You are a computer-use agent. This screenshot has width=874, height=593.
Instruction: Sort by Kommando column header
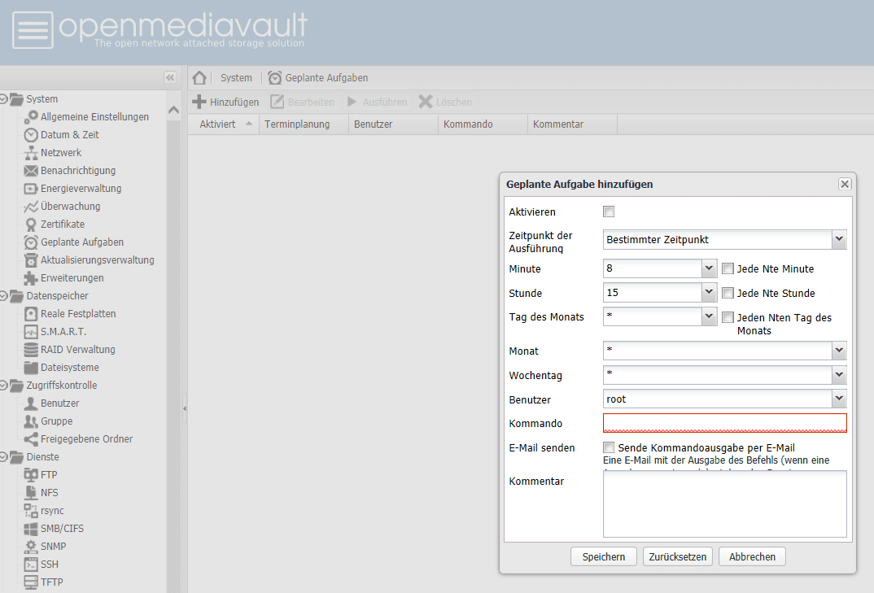[x=483, y=124]
